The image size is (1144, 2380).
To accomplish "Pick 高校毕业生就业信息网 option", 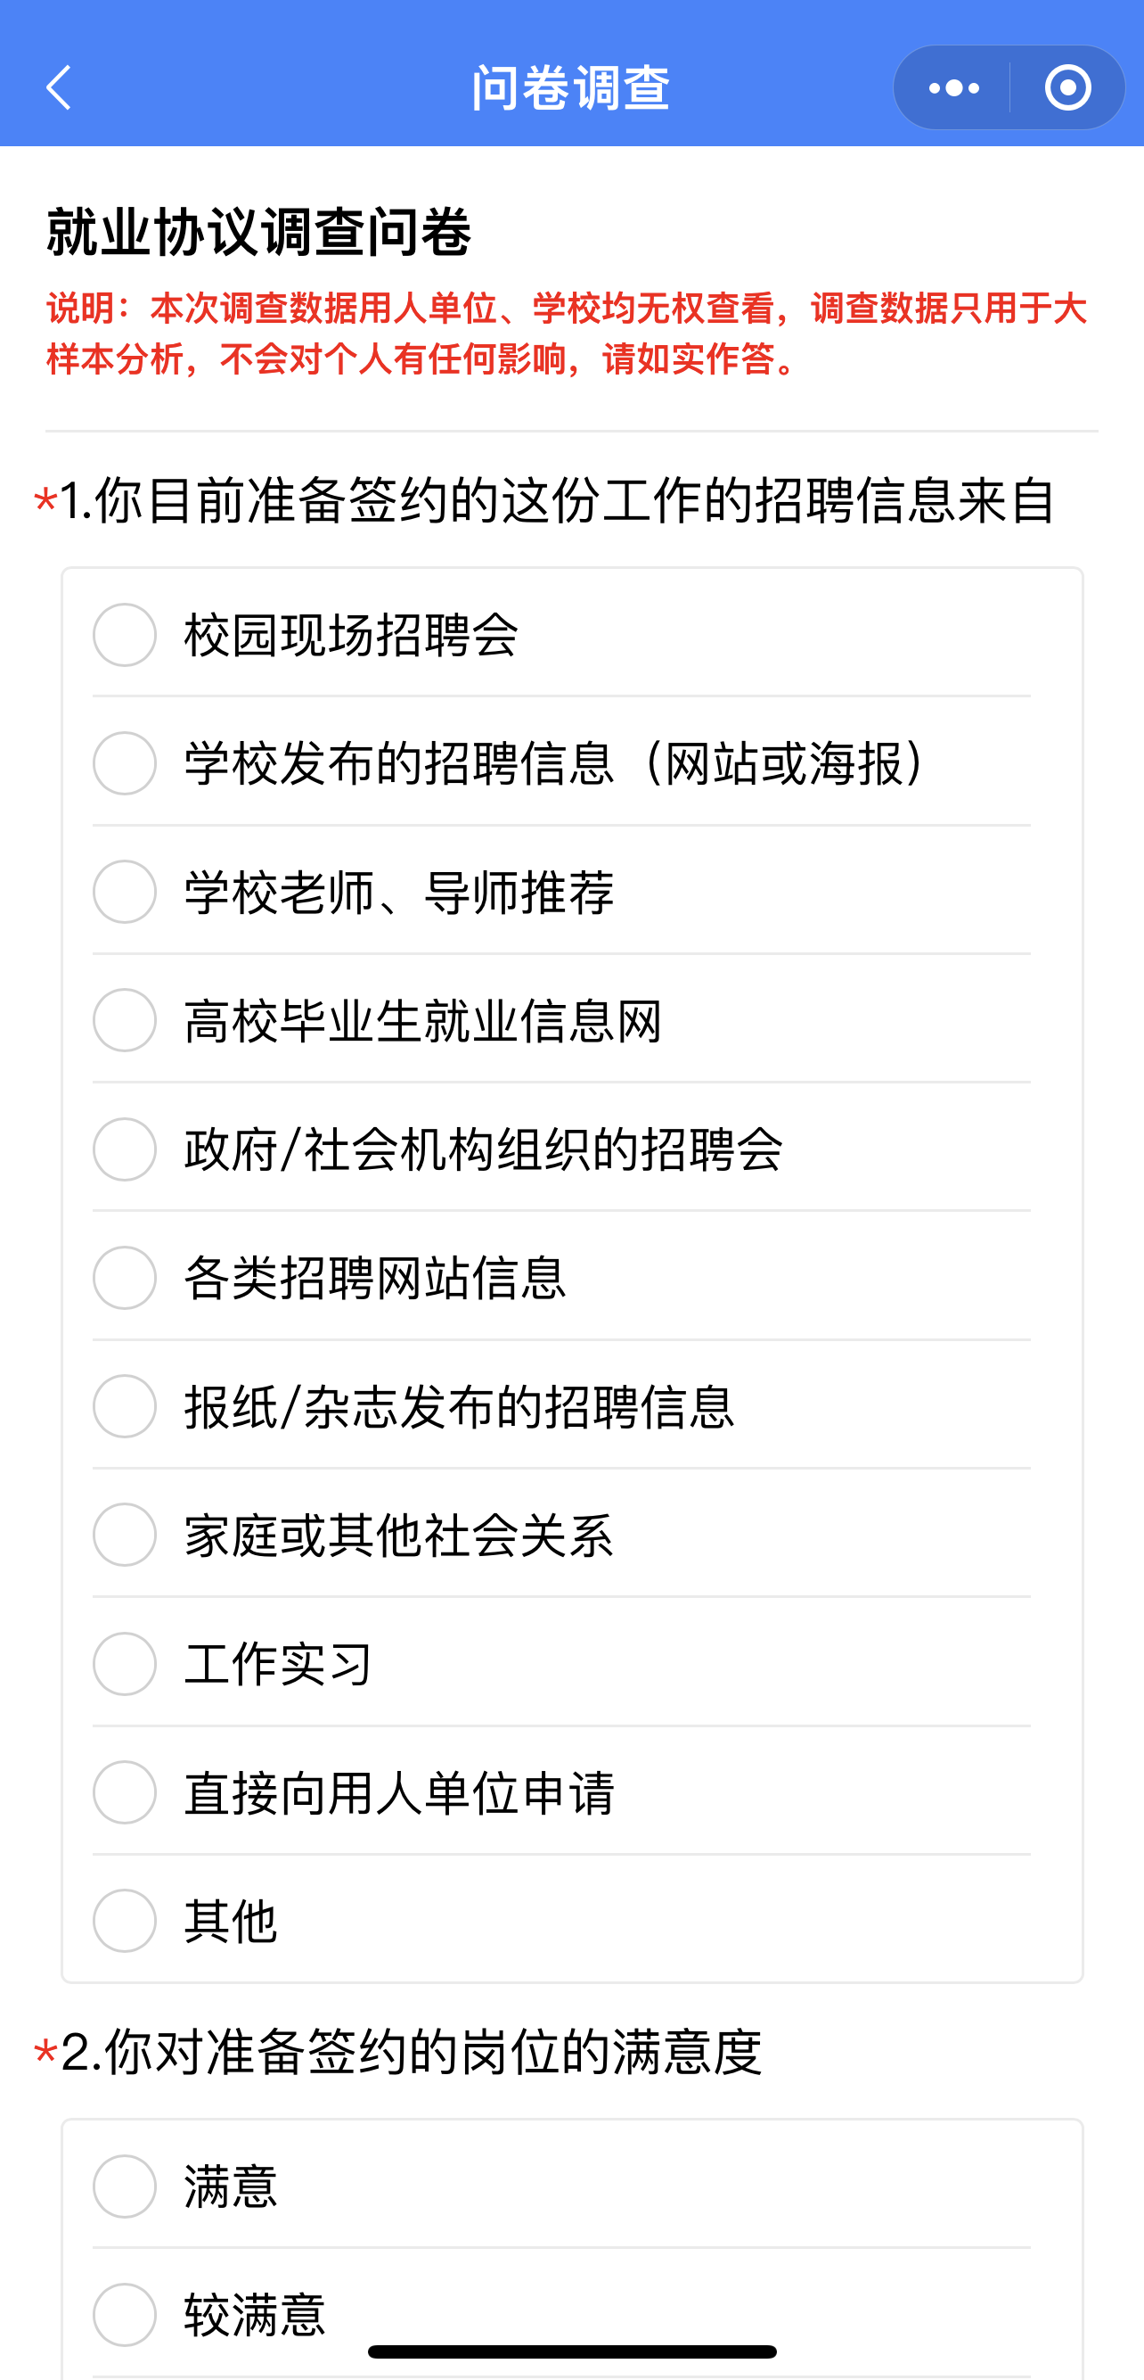I will tap(125, 1020).
